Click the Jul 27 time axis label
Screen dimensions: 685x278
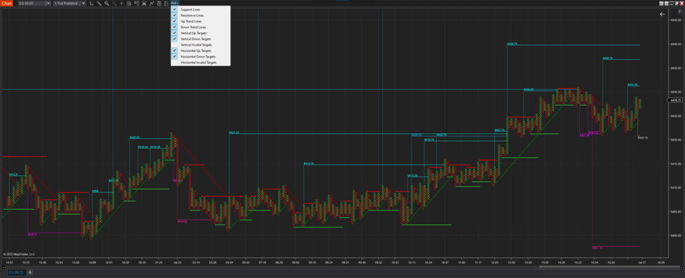[642, 263]
